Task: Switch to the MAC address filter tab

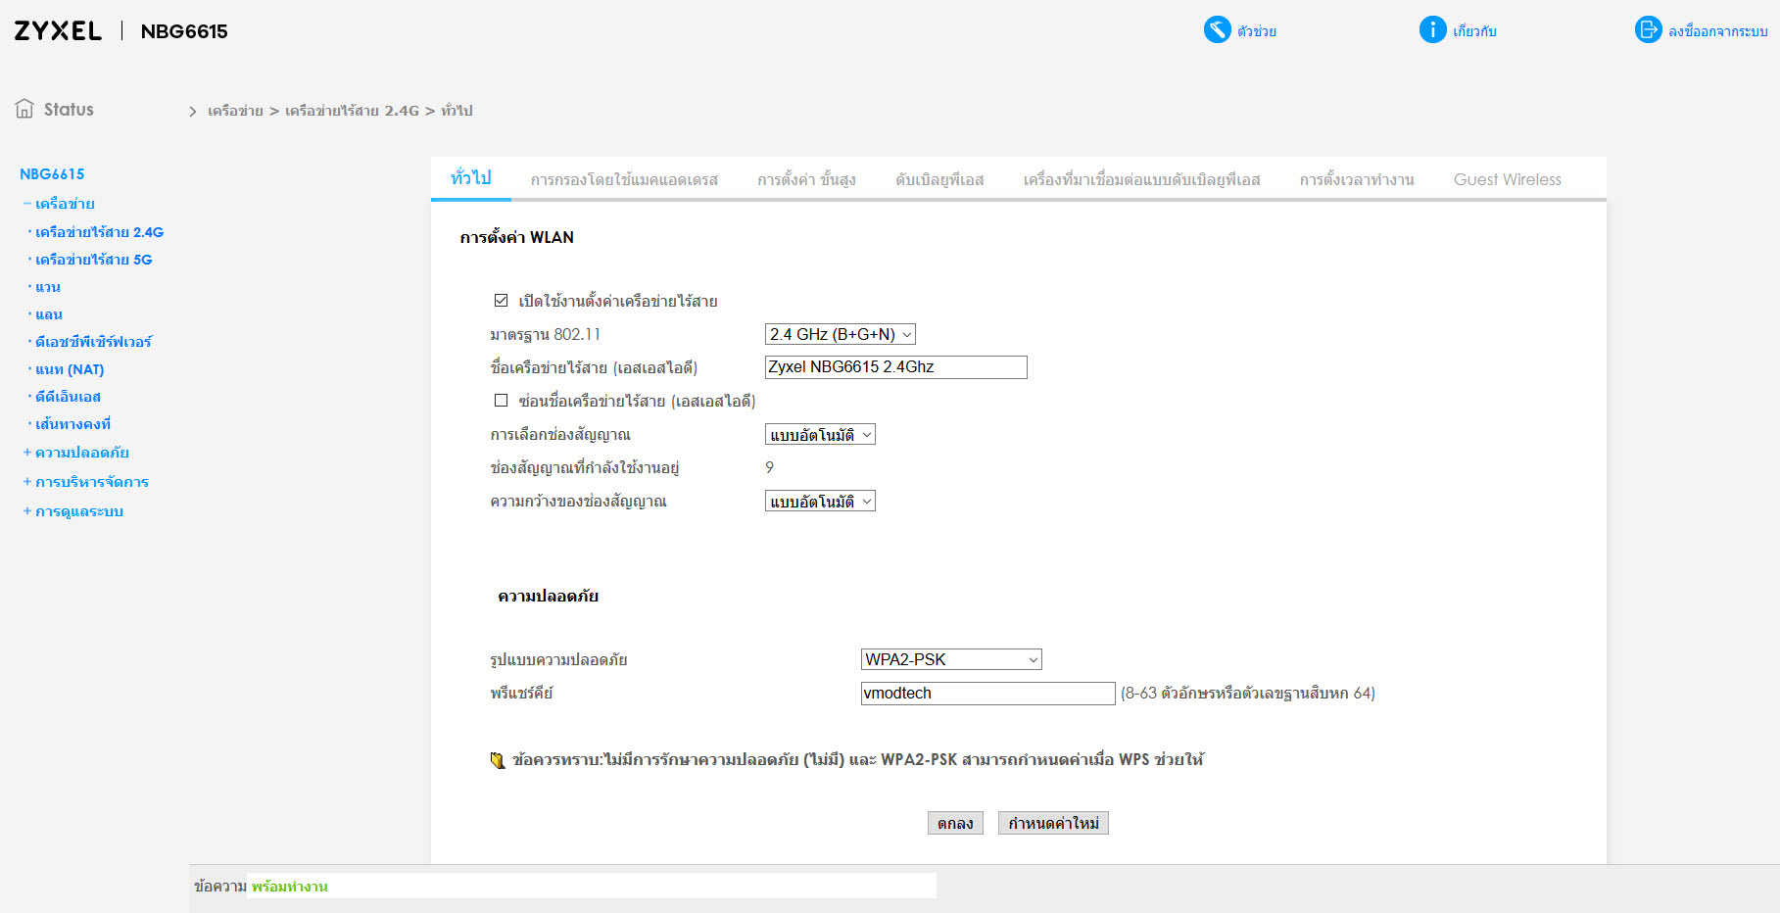Action: click(624, 180)
